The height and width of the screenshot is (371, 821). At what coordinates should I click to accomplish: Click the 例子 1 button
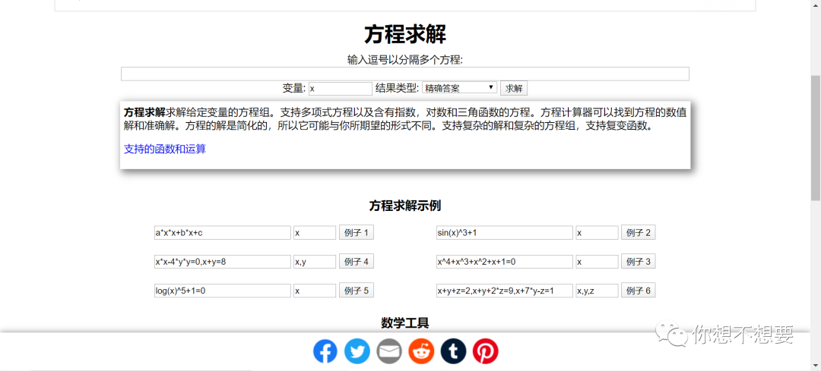[356, 232]
